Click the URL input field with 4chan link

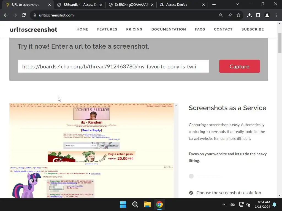(x=113, y=66)
